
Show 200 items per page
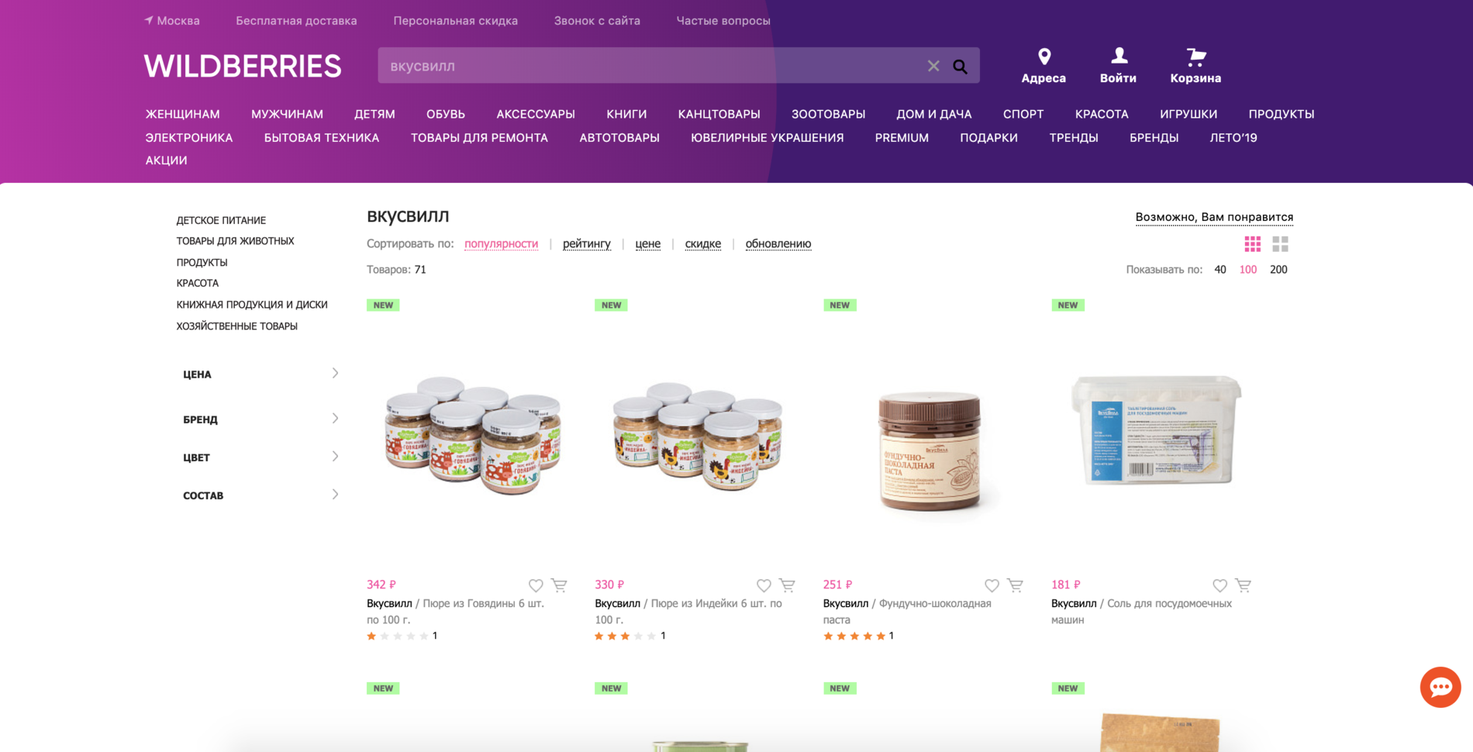click(1278, 270)
